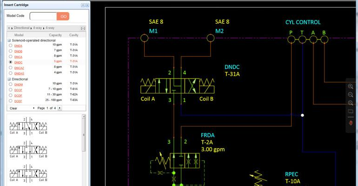Open the DNDB model link
The height and width of the screenshot is (186, 358).
point(19,51)
